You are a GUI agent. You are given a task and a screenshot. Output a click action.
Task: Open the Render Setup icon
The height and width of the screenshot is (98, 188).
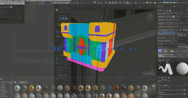(124, 3)
